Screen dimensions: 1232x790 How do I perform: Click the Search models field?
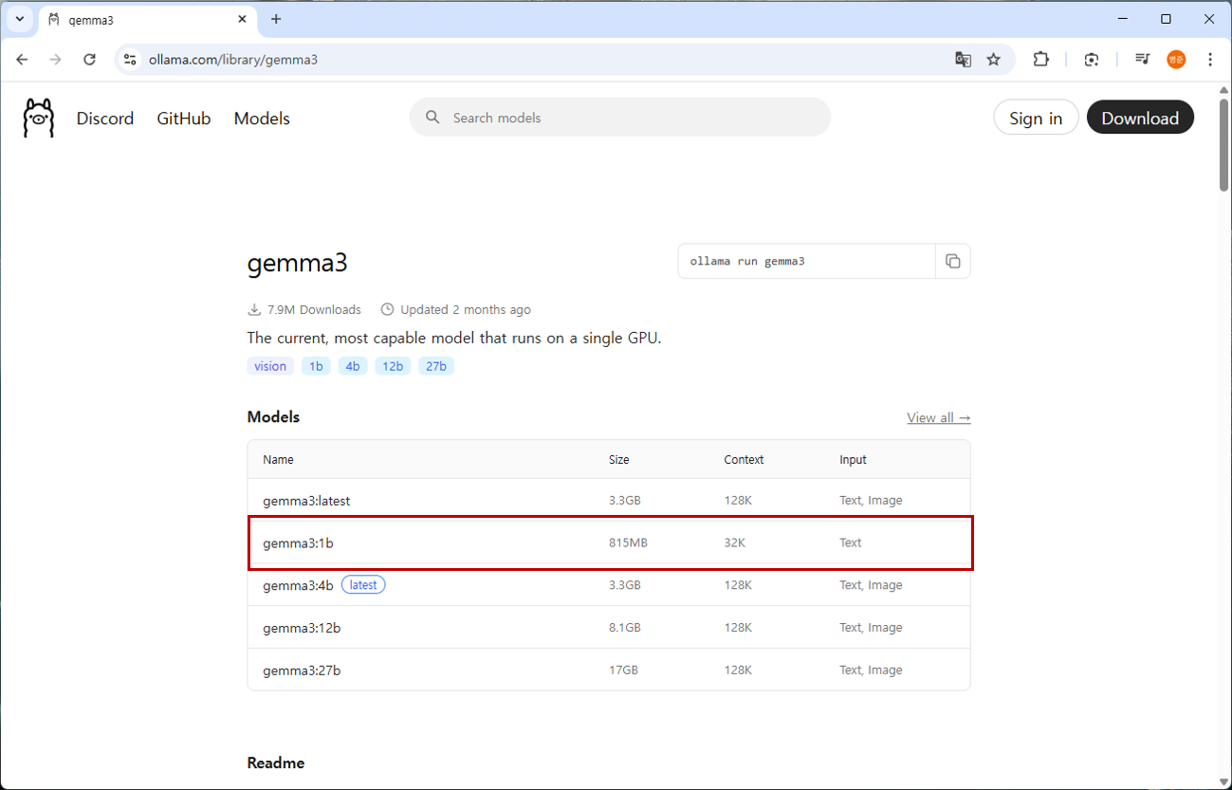pos(620,118)
